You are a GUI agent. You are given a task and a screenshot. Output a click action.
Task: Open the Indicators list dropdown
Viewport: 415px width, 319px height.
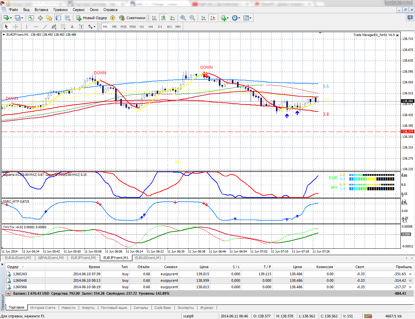[225, 18]
